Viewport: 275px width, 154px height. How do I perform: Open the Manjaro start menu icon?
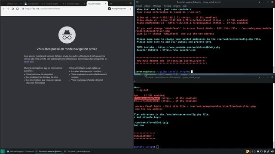click(x=3, y=151)
